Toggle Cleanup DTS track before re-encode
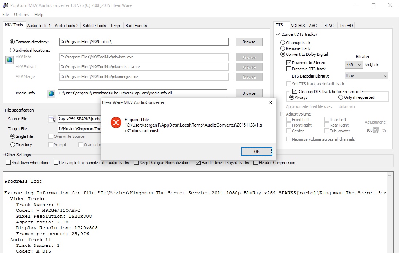399x253 pixels. click(x=294, y=91)
